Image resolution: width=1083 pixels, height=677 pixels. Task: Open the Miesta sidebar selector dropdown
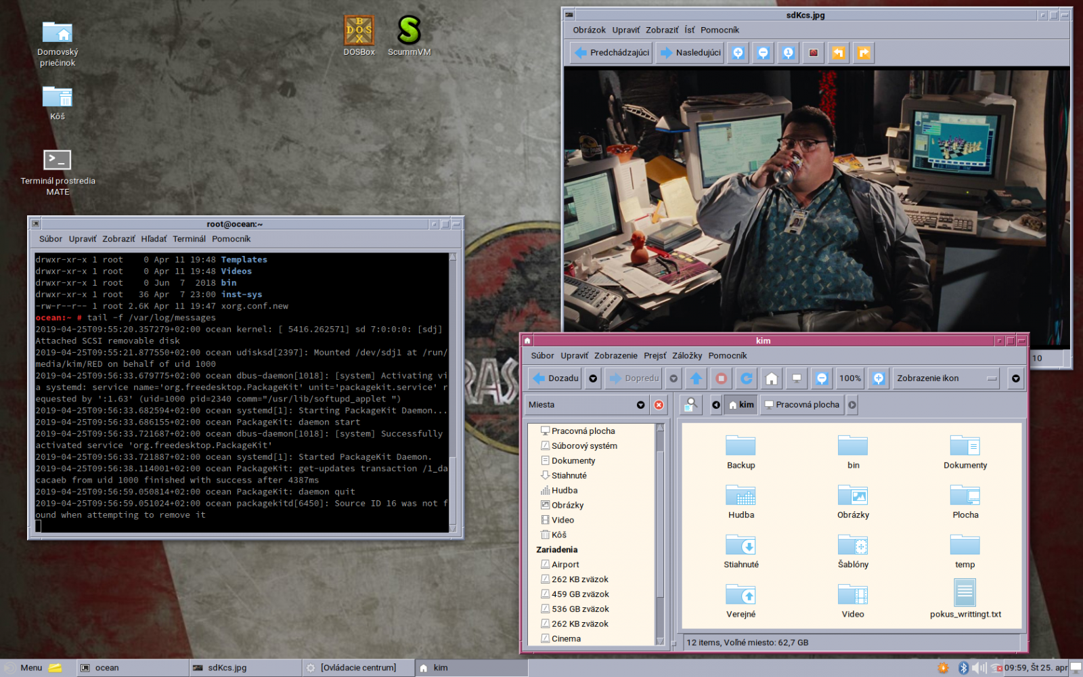click(x=640, y=404)
